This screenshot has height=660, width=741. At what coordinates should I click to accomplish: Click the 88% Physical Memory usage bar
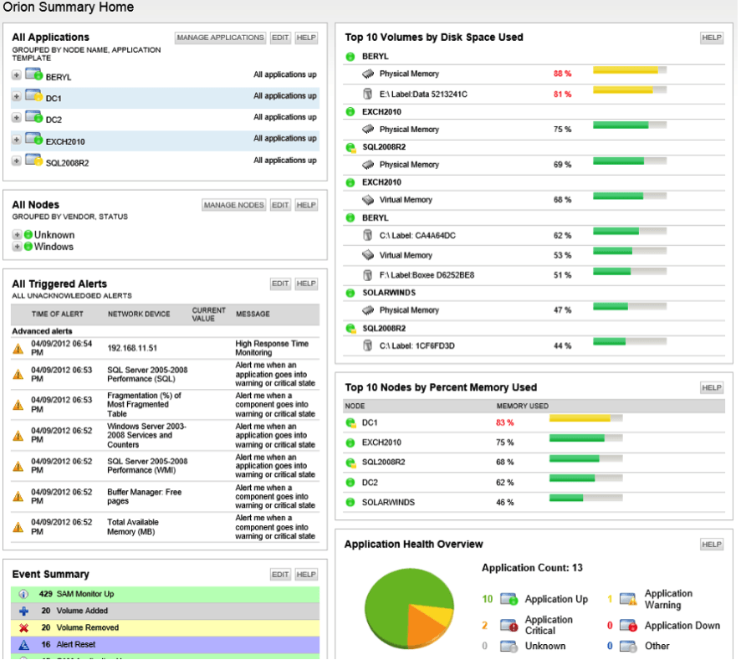click(630, 70)
